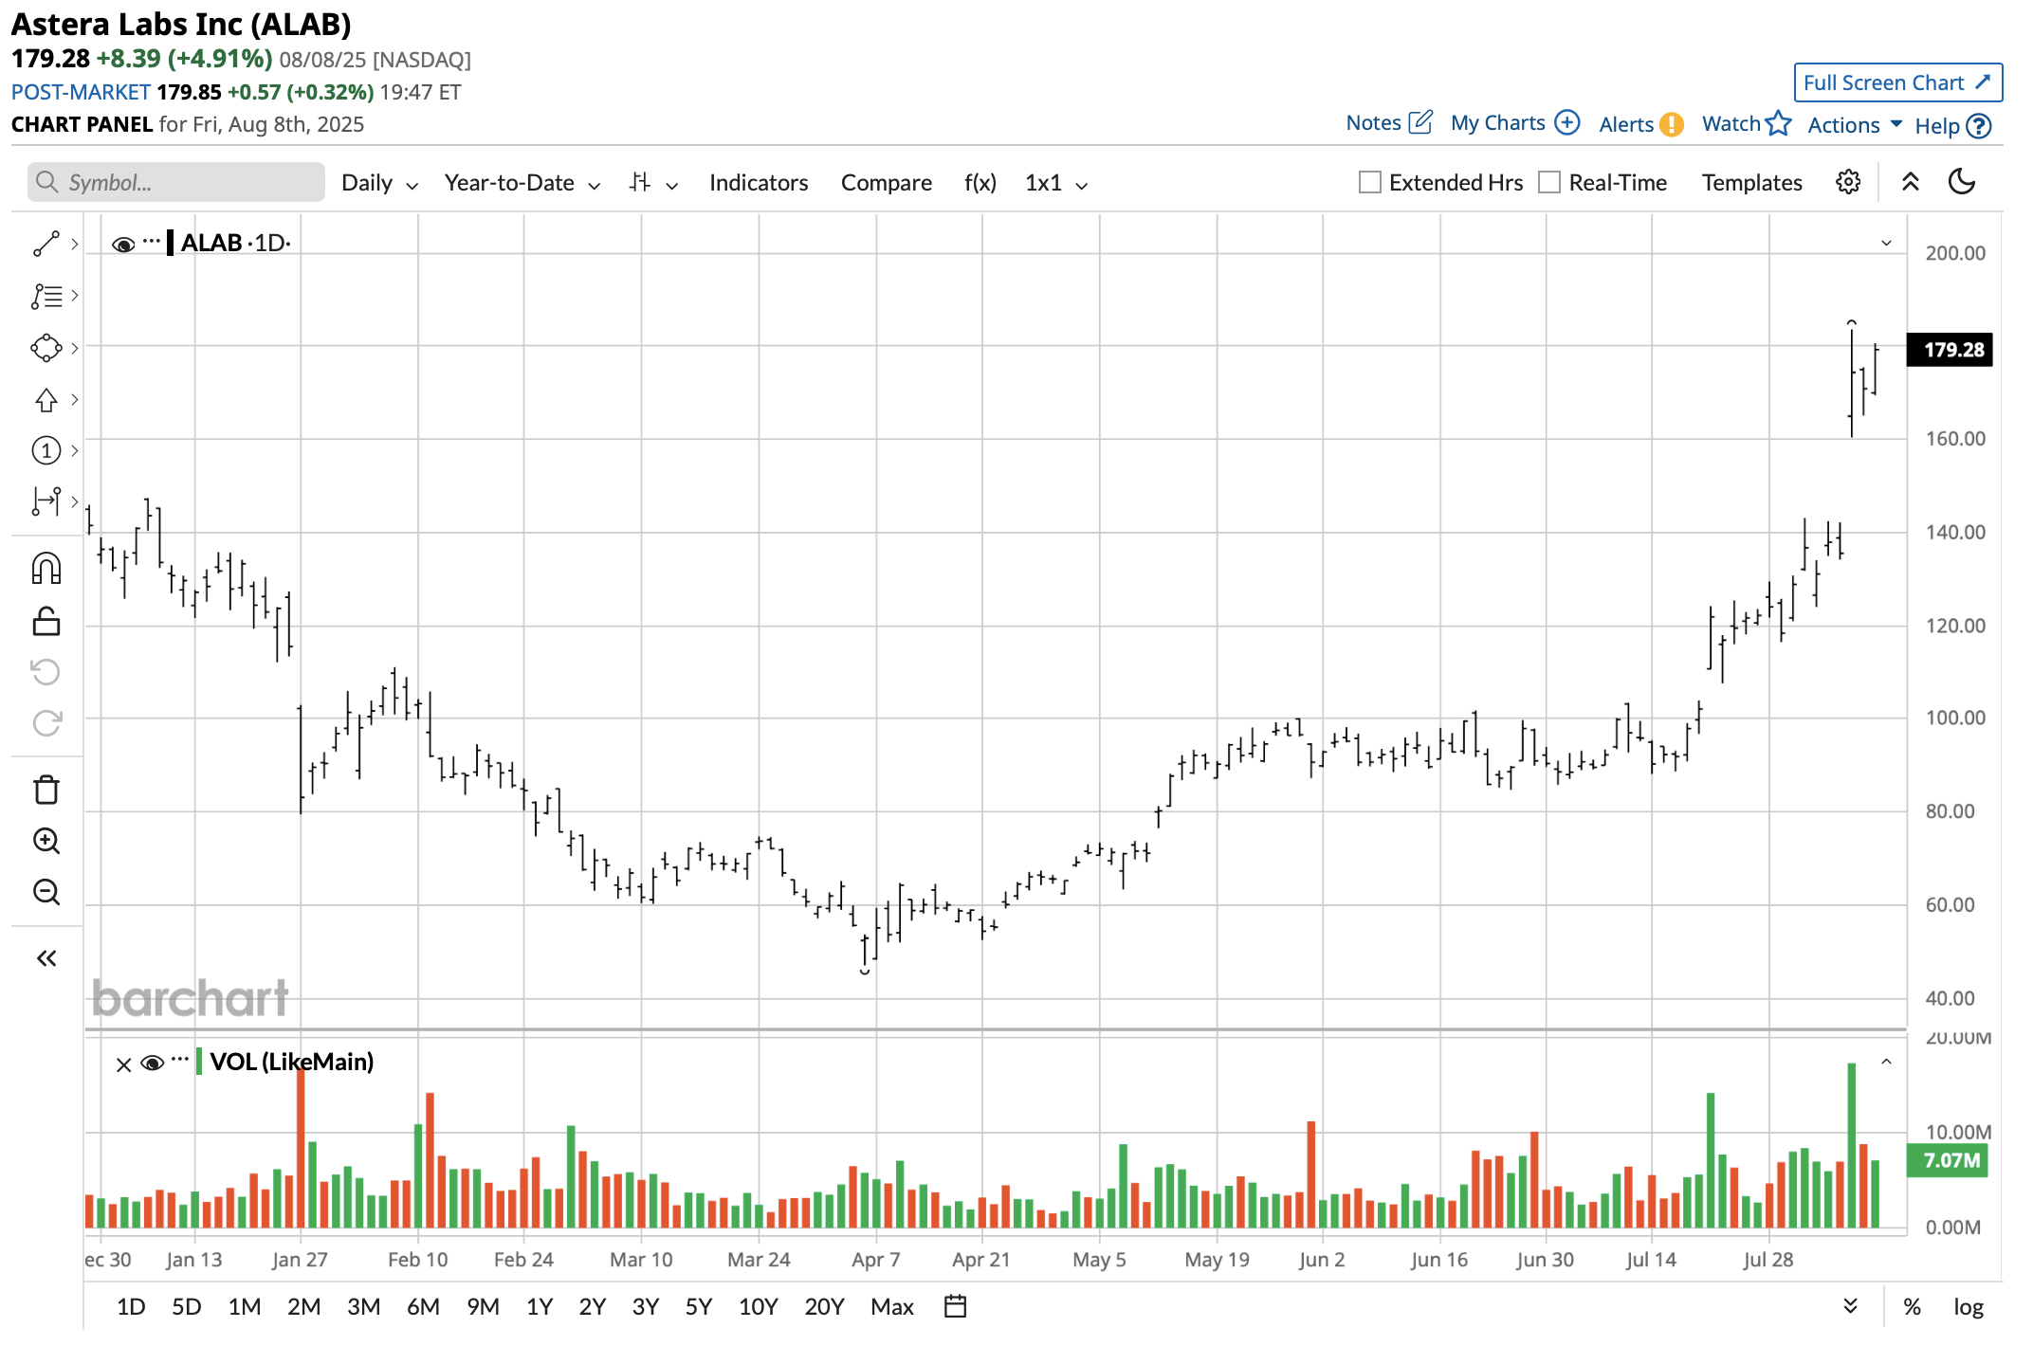The height and width of the screenshot is (1346, 2033).
Task: Select the price range measure tool
Action: click(x=46, y=501)
